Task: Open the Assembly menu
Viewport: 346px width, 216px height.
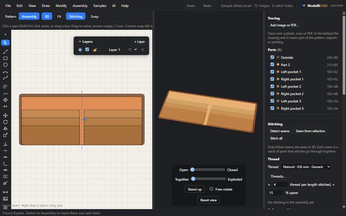Action: (x=80, y=6)
